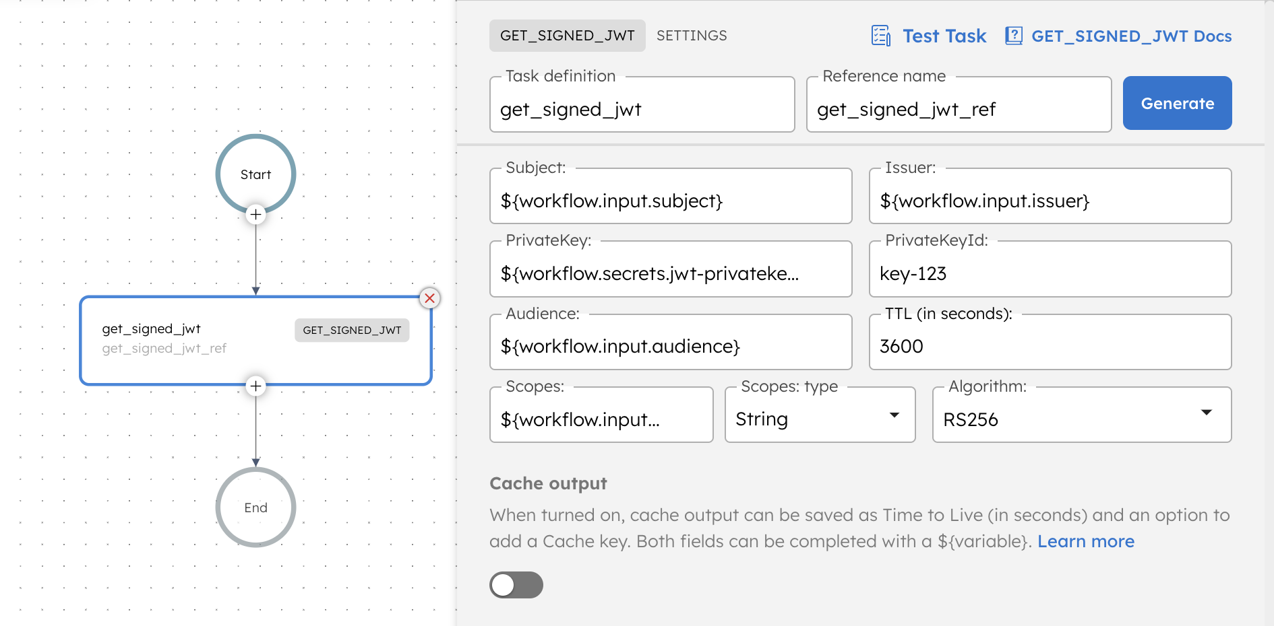Select the Start node in the workflow
The width and height of the screenshot is (1274, 626).
[255, 174]
